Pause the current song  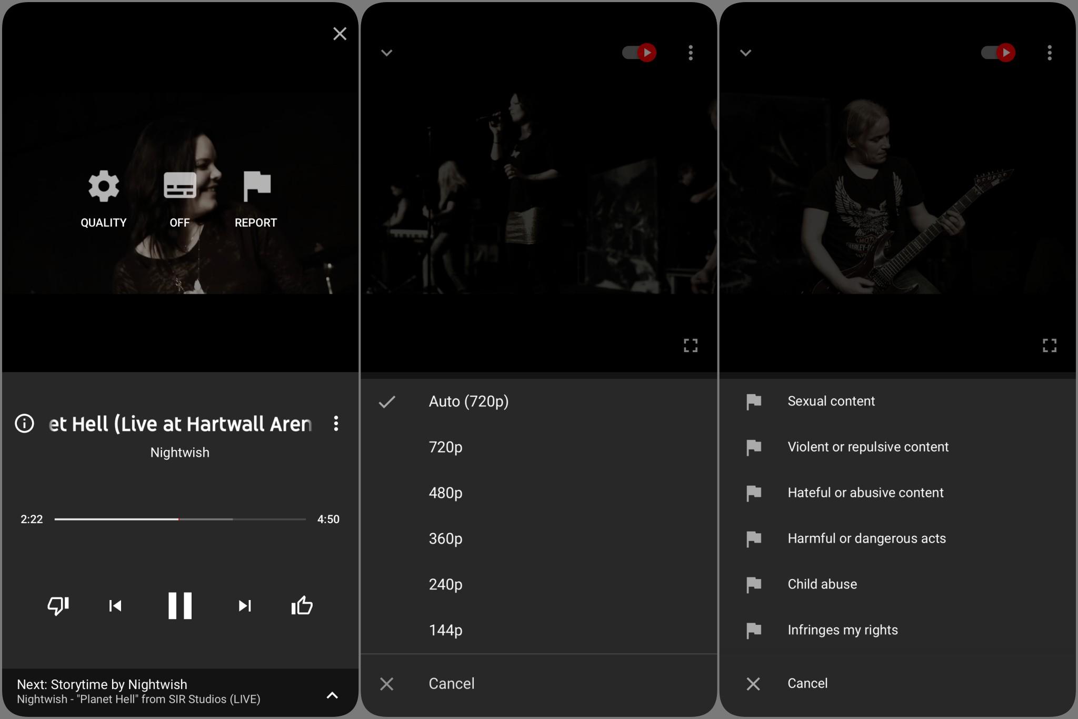(x=180, y=605)
